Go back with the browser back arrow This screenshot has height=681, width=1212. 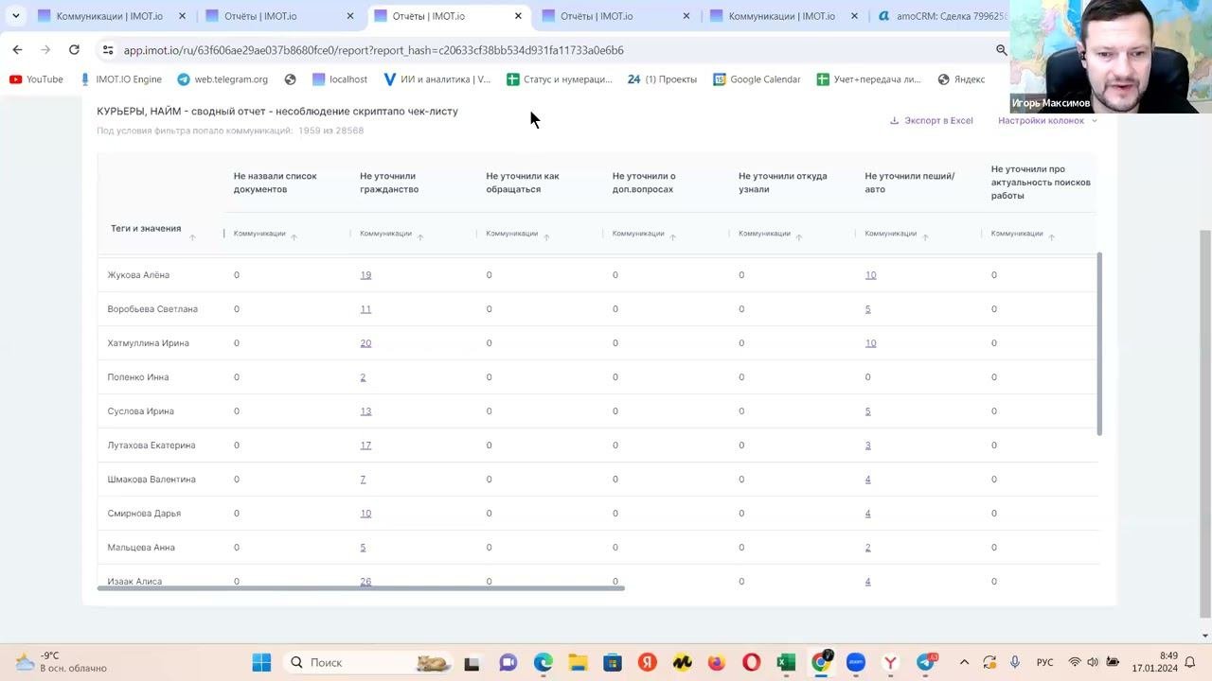17,50
